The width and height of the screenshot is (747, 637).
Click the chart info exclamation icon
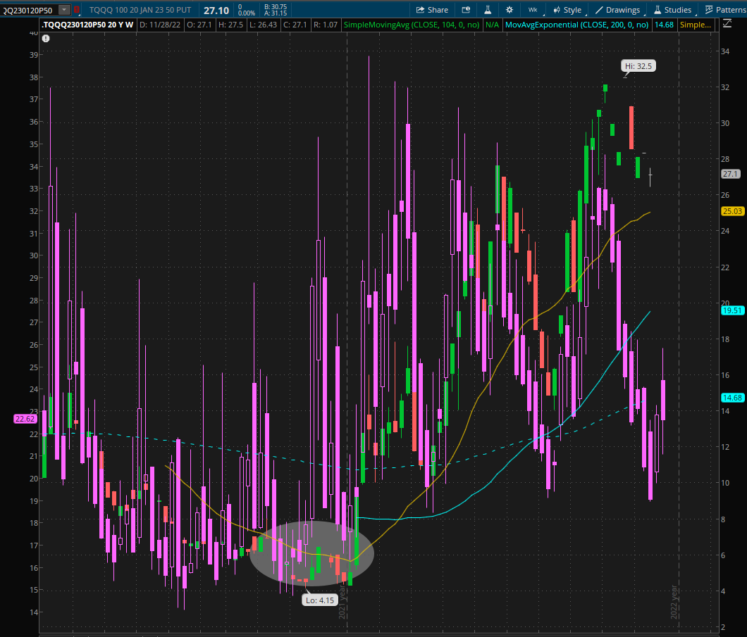point(46,39)
